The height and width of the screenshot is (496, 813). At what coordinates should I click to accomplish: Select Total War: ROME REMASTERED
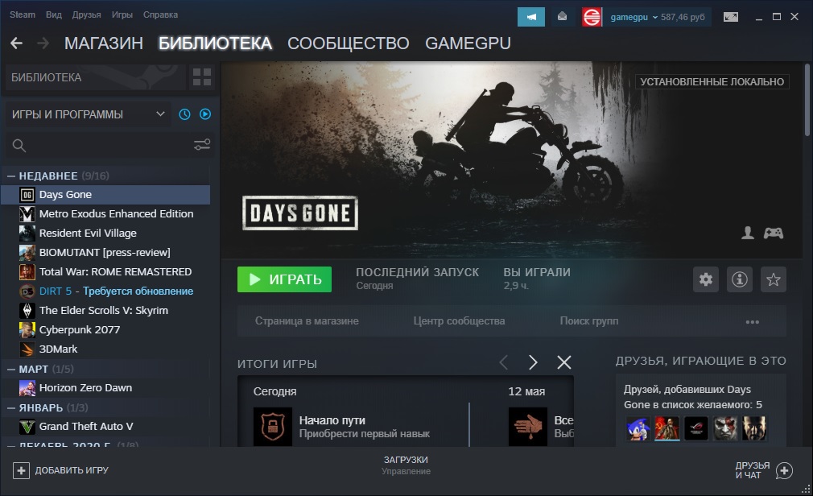(x=106, y=272)
